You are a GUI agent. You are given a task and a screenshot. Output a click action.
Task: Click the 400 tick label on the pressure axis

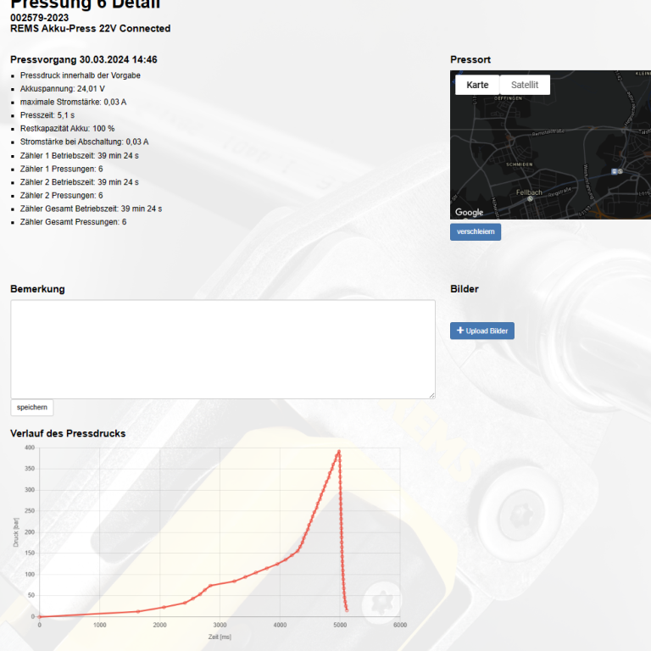coord(30,448)
